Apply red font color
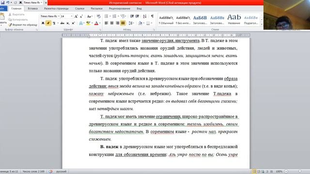 (96, 23)
